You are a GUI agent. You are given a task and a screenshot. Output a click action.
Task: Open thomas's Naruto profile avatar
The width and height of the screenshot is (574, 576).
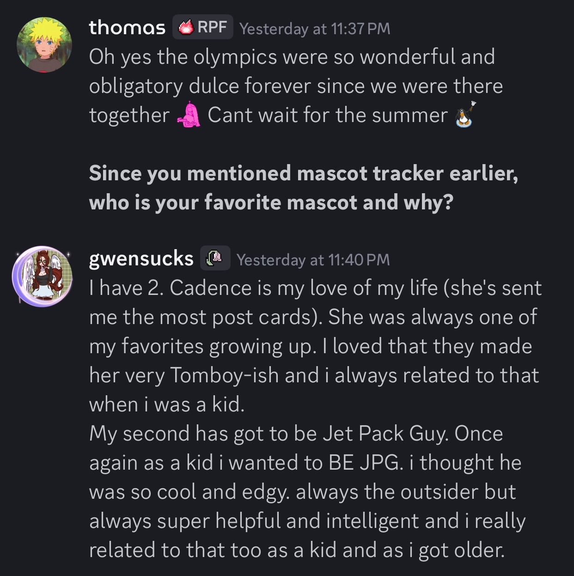44,45
